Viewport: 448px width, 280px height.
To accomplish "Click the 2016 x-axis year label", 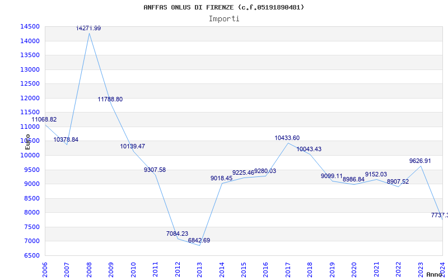I will (x=266, y=269).
